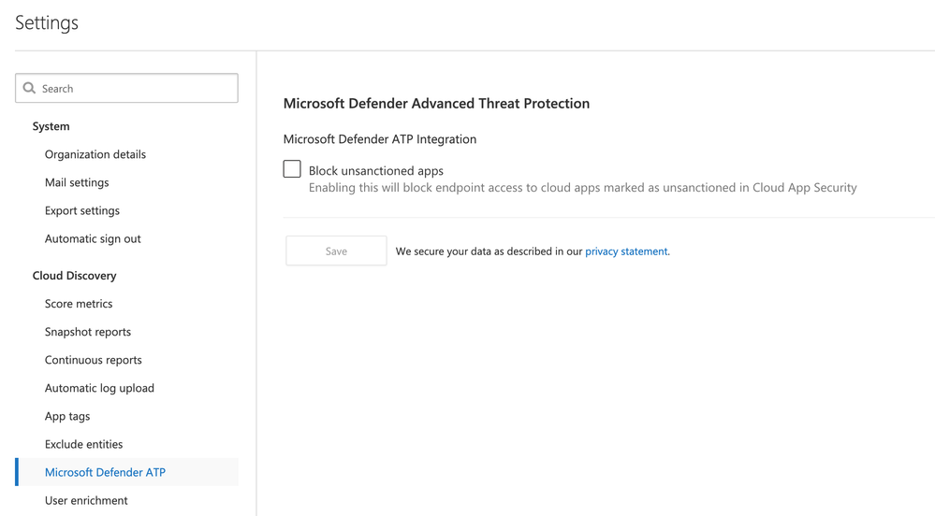
Task: Click the Save button
Action: 336,251
